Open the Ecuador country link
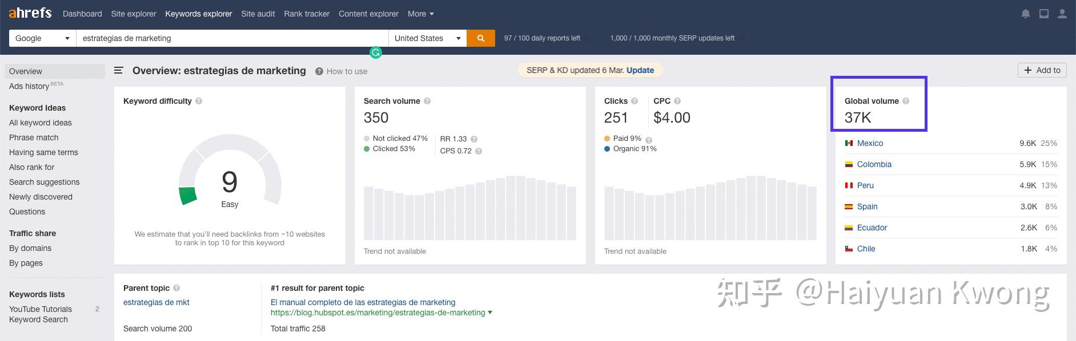 tap(872, 228)
